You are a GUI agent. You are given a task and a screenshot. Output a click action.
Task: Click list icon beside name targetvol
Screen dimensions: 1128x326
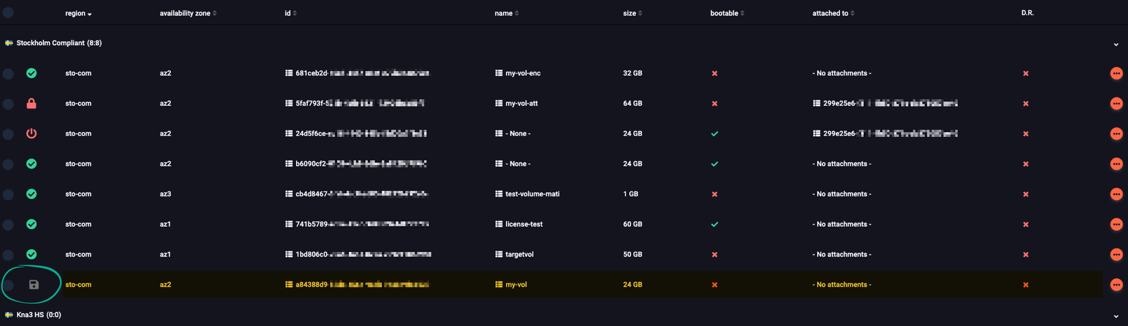499,254
